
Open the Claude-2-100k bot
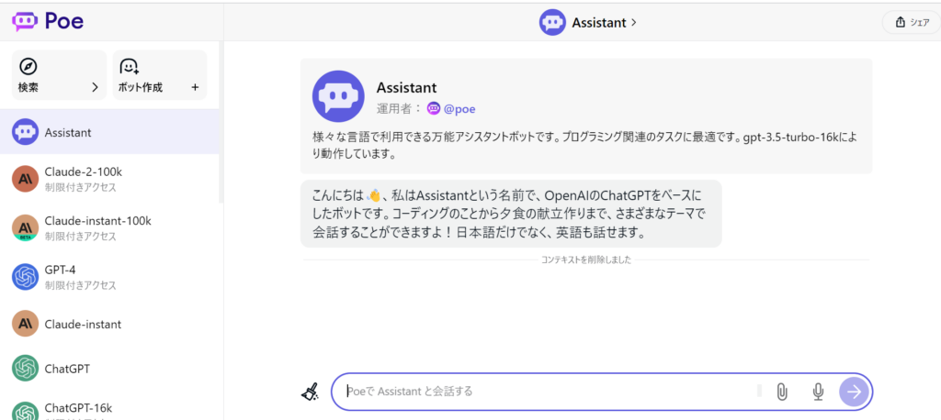coord(109,179)
